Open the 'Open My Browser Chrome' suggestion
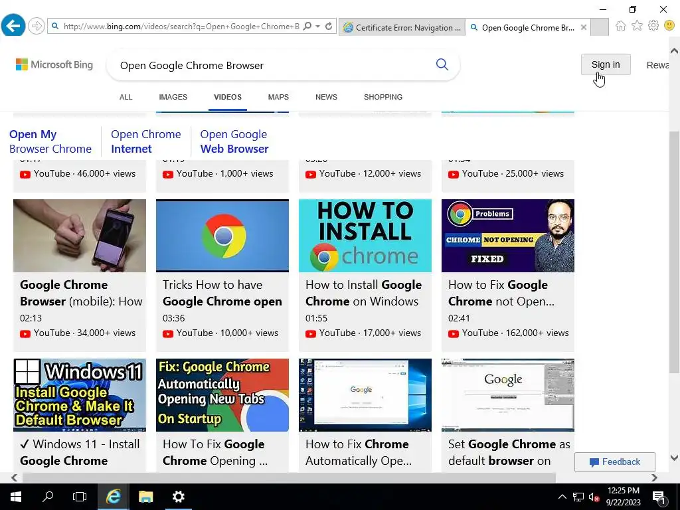680x510 pixels. tap(50, 141)
